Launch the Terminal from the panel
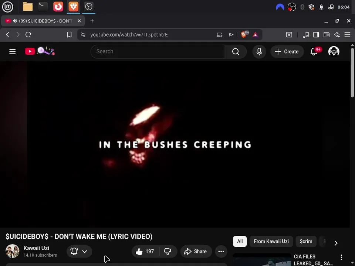The image size is (355, 266). click(43, 7)
